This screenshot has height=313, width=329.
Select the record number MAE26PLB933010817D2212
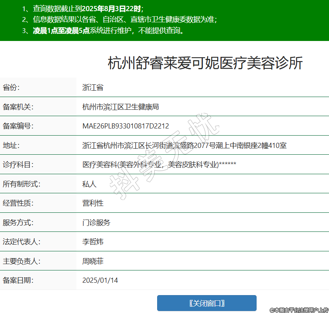tap(125, 126)
